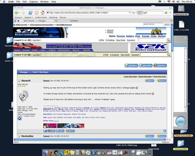Quote StevenM's post
This screenshot has height=156, width=195.
(x=162, y=81)
